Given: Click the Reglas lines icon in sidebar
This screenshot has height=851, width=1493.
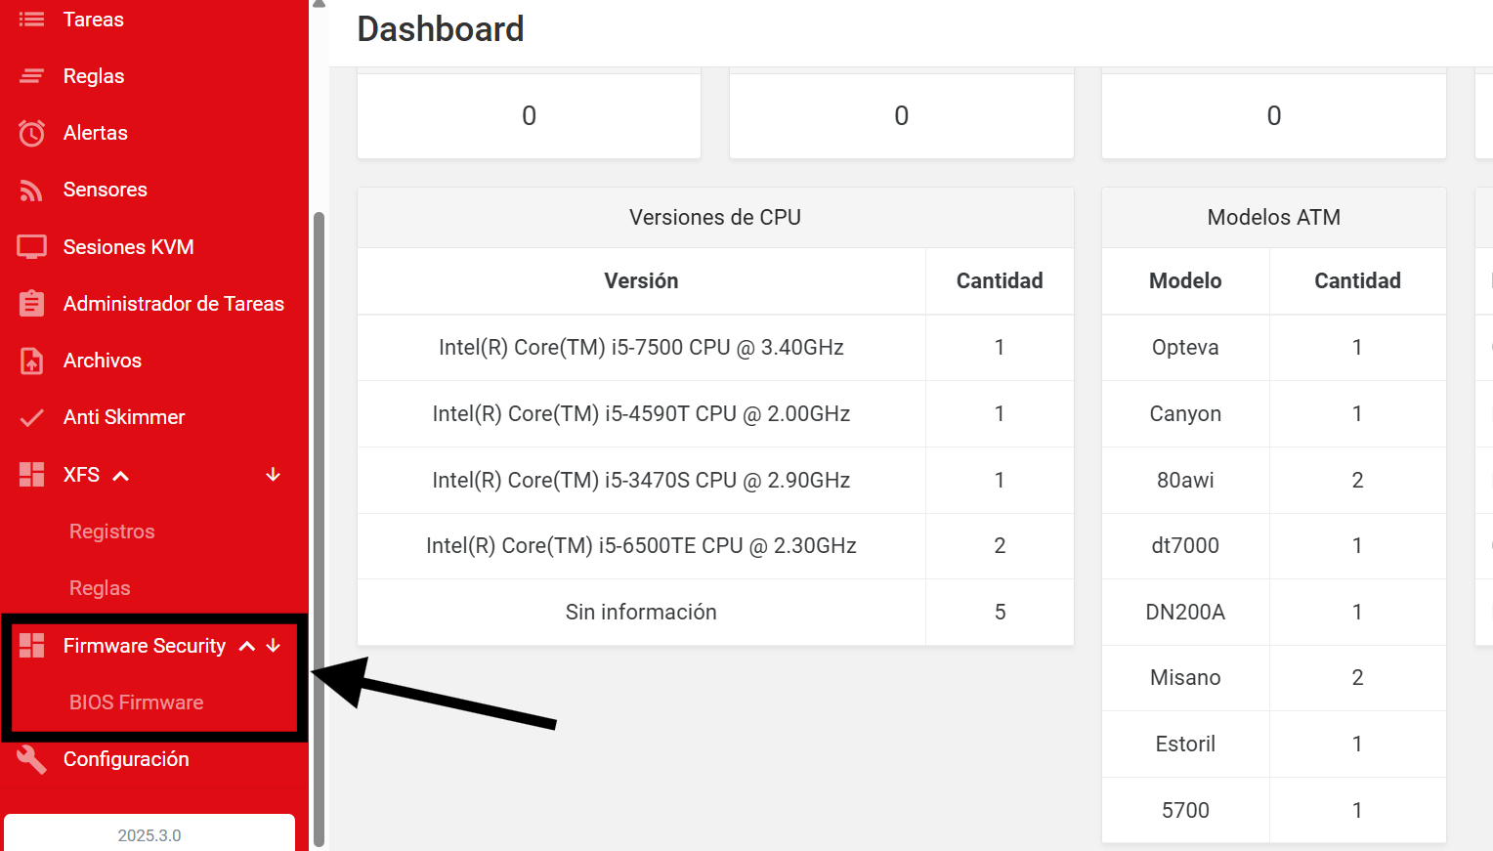Looking at the screenshot, I should [x=31, y=76].
